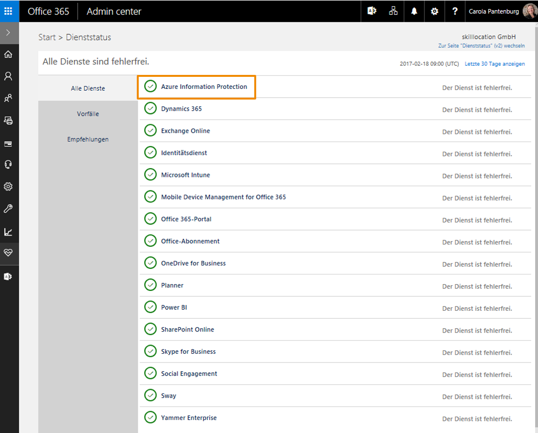The image size is (538, 433).
Task: Open the Sway service row
Action: (x=335, y=396)
